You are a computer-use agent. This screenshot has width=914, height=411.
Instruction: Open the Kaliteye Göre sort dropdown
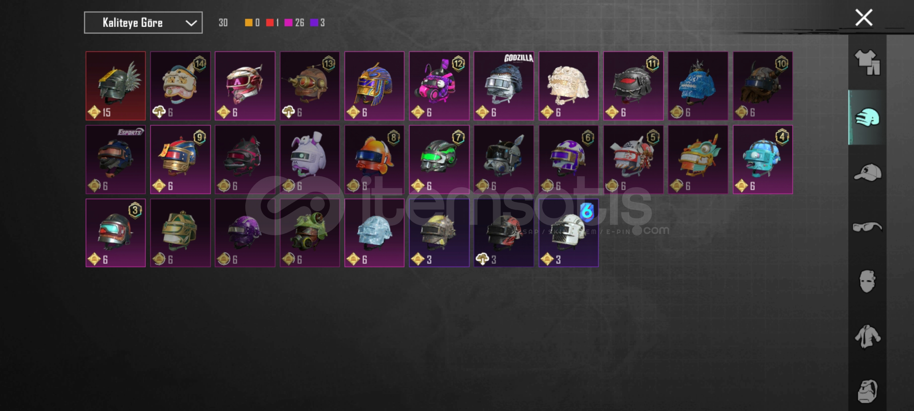point(143,23)
